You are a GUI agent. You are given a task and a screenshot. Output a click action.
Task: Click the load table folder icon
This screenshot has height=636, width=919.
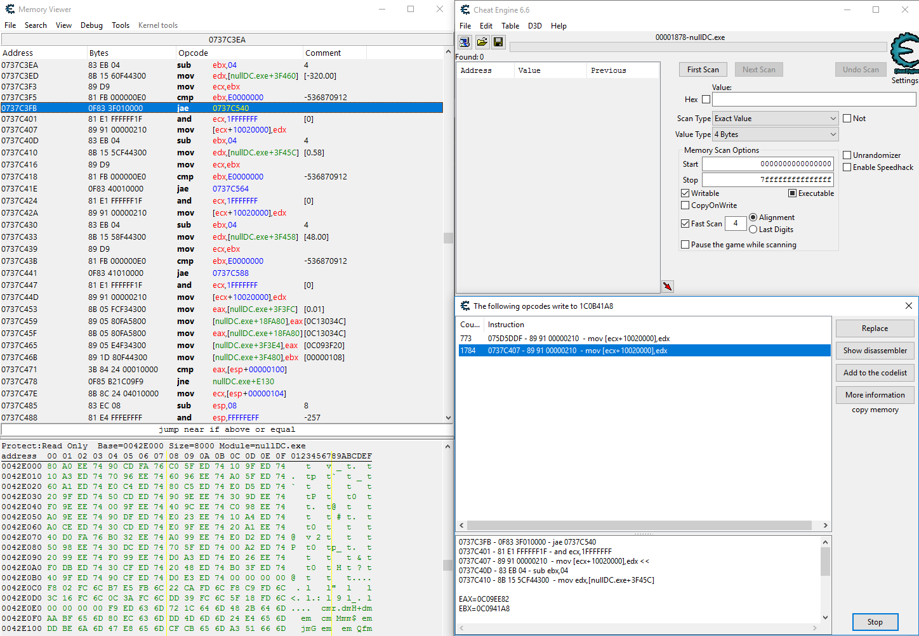pyautogui.click(x=482, y=42)
